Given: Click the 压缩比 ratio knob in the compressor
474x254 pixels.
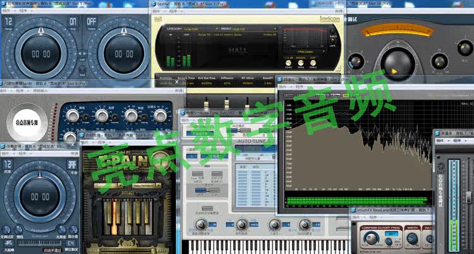Looking at the screenshot, I should tap(161, 116).
